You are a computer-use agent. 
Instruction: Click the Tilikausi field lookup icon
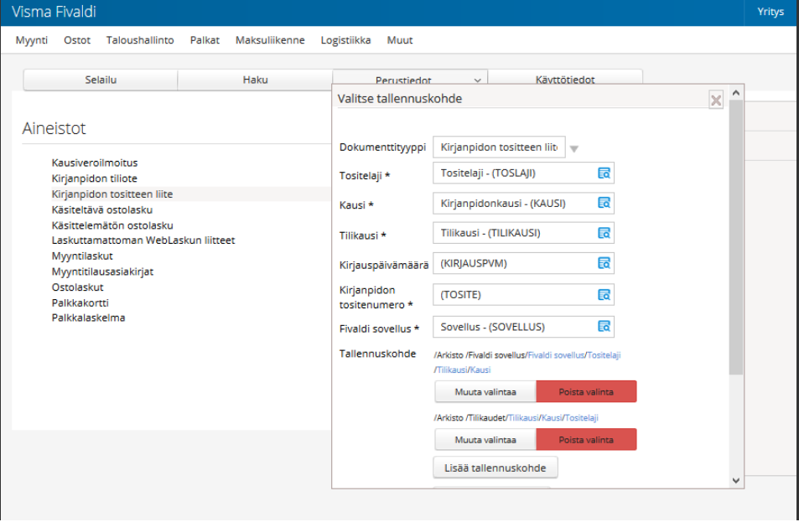(x=604, y=233)
